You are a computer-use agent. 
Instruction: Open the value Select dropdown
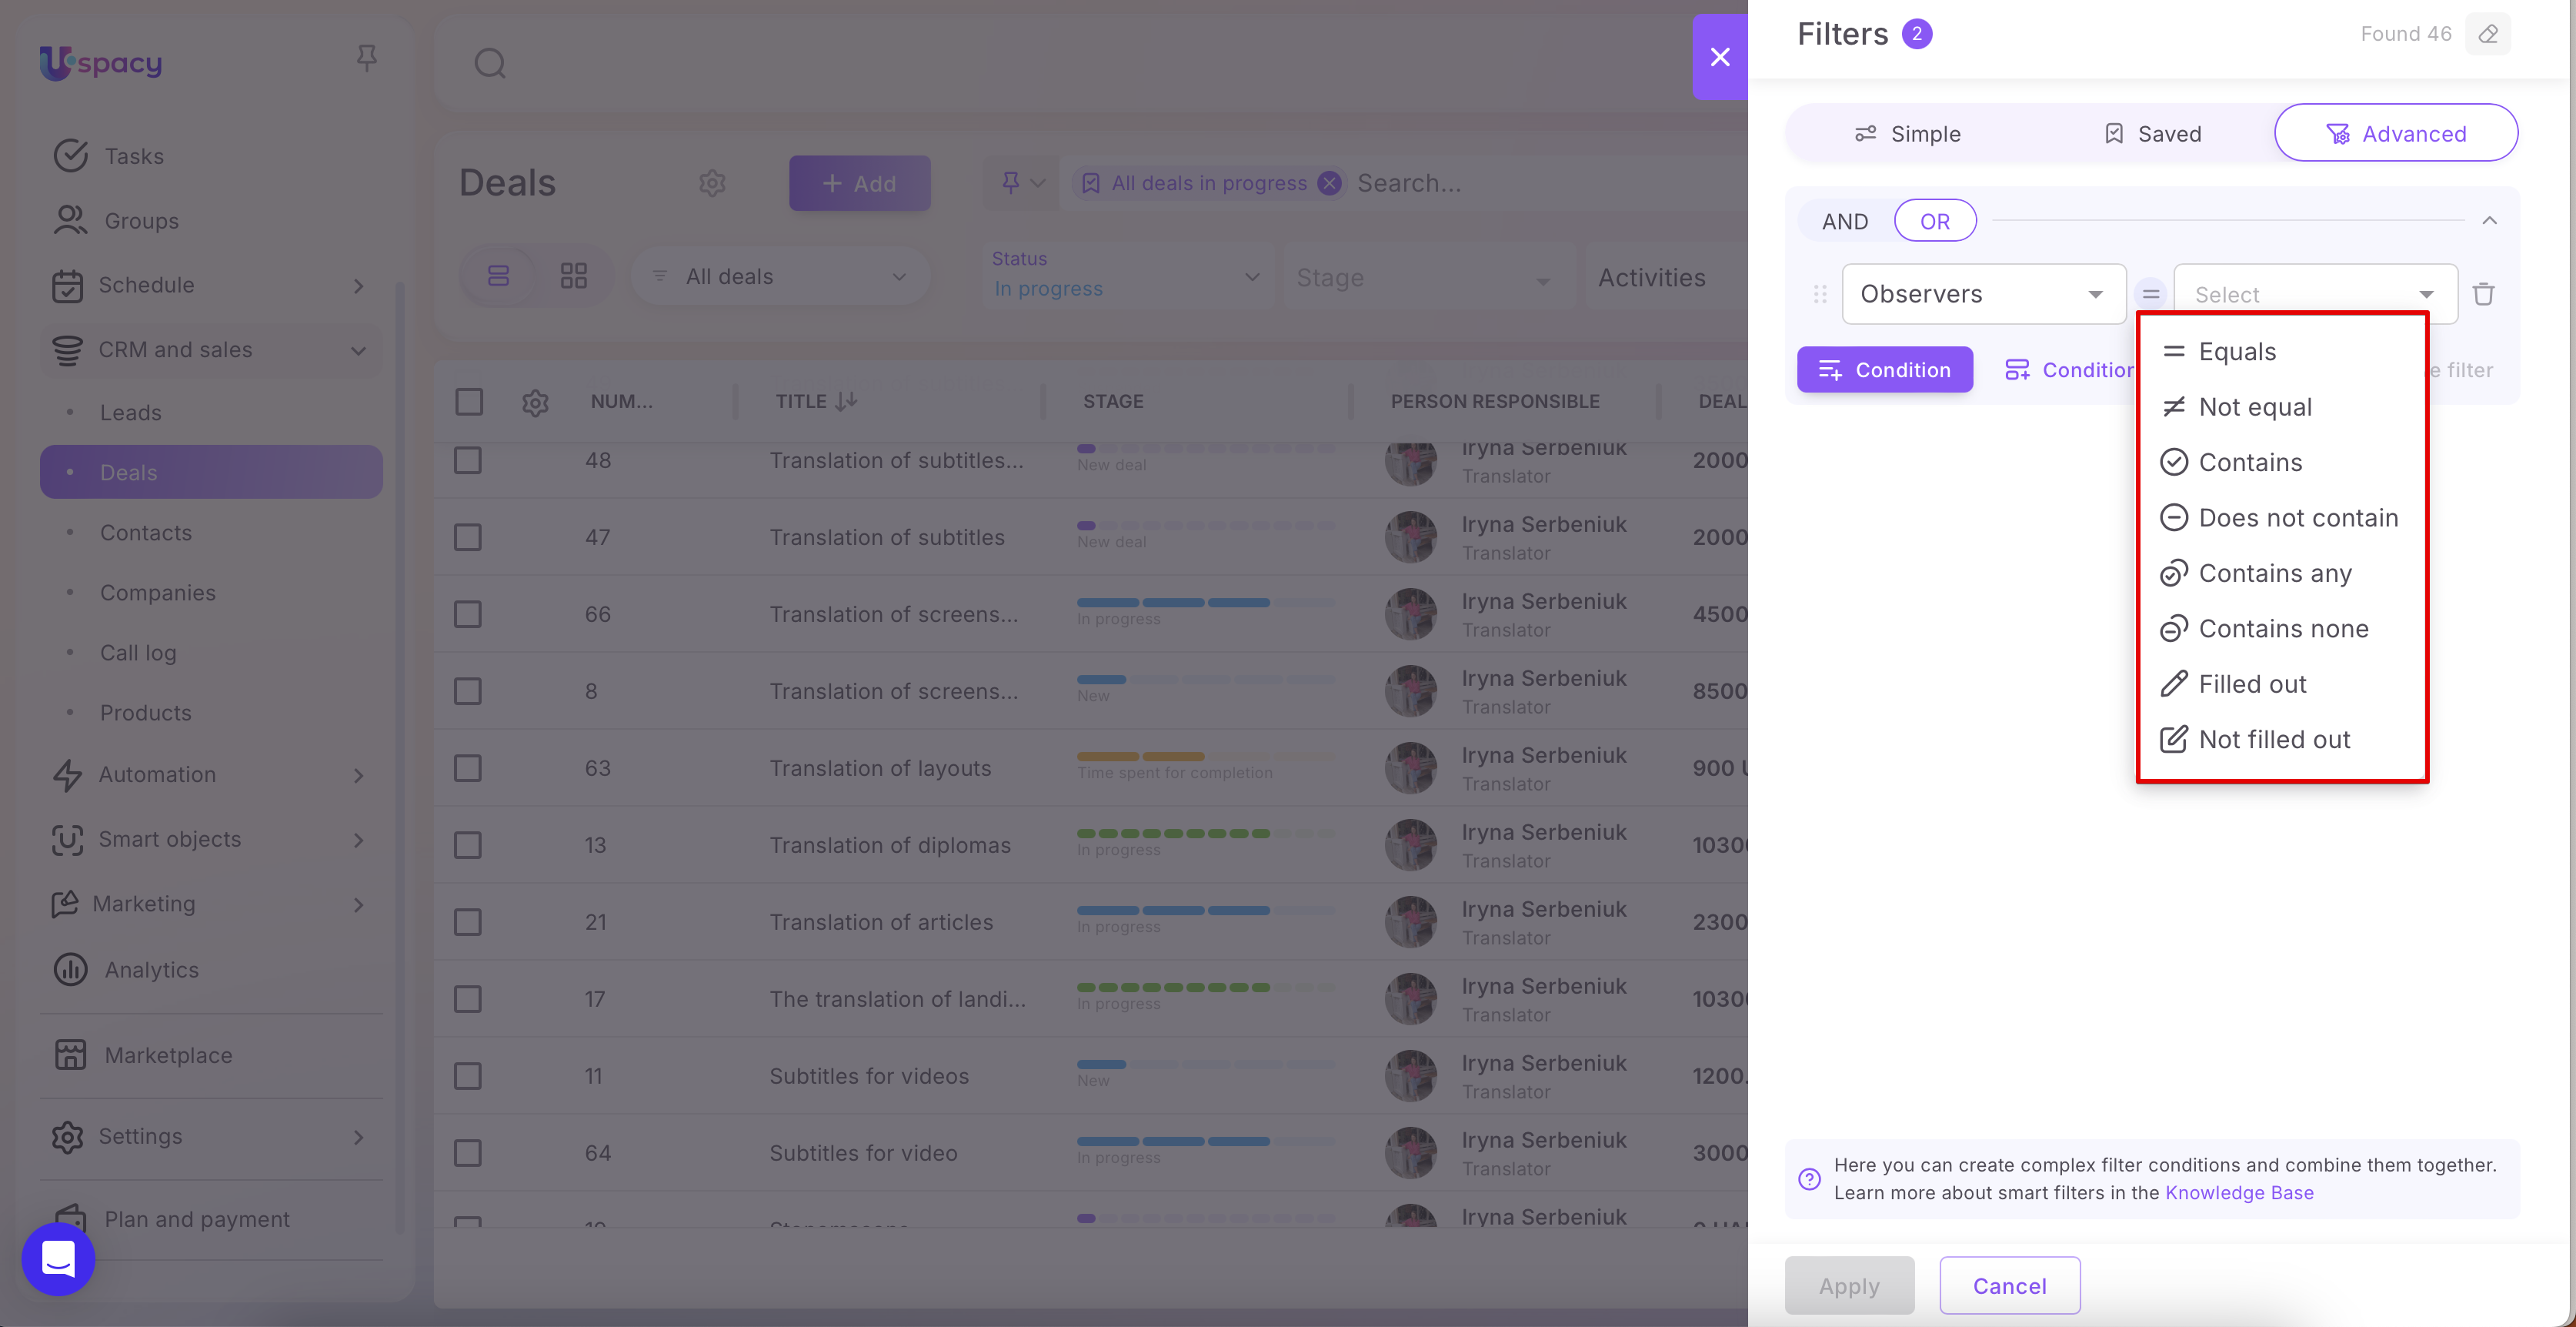[2314, 294]
